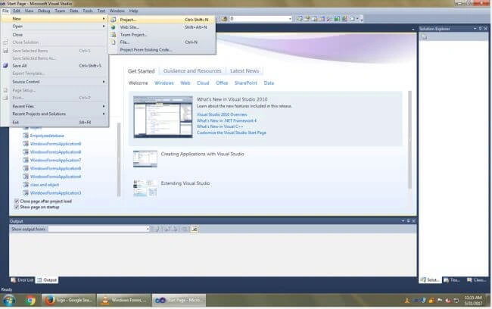Image resolution: width=492 pixels, height=309 pixels.
Task: Open Visual Studio 2010 Overview link
Action: 222,114
